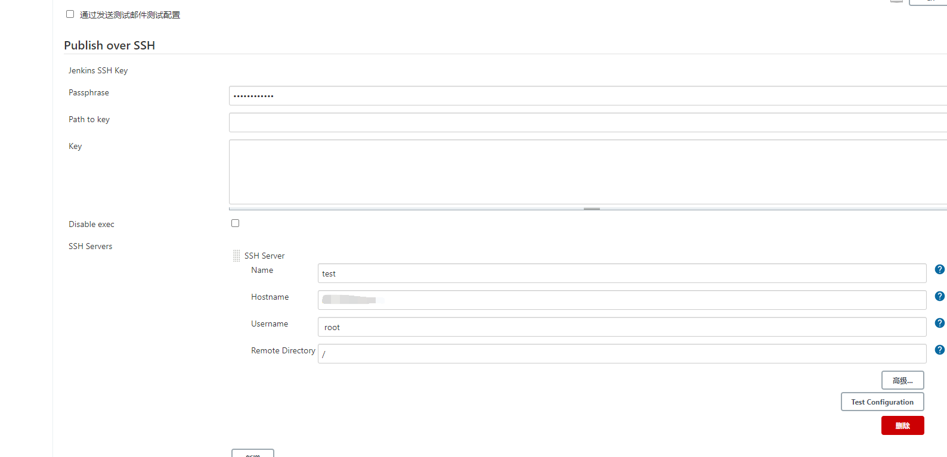Click the 高级... advanced button
Image resolution: width=947 pixels, height=457 pixels.
902,380
